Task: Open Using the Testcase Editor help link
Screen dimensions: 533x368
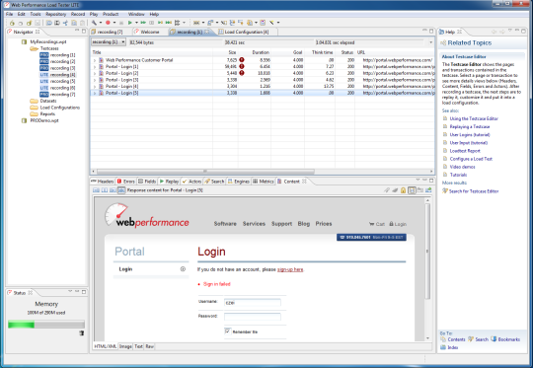Action: click(474, 119)
